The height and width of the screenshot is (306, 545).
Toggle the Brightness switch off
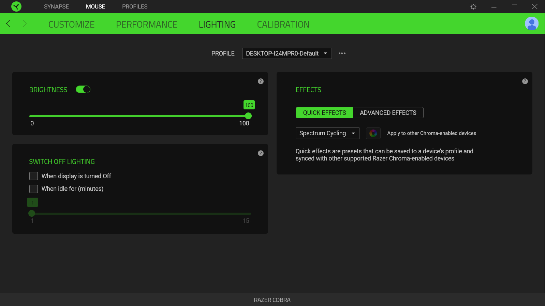coord(83,89)
